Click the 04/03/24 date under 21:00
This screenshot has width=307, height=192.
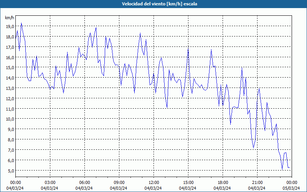257,188
